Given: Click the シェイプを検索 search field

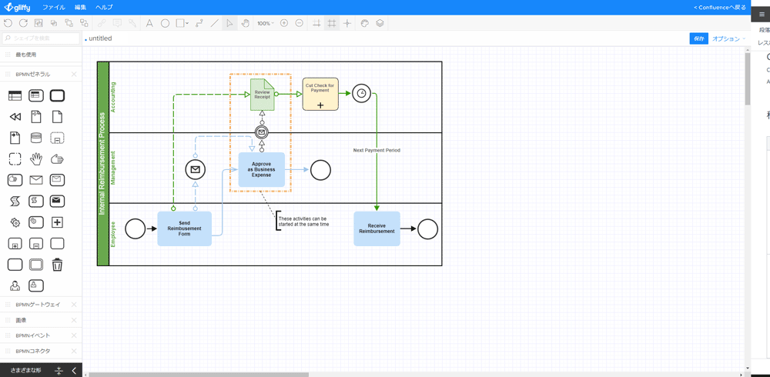Looking at the screenshot, I should (x=42, y=38).
